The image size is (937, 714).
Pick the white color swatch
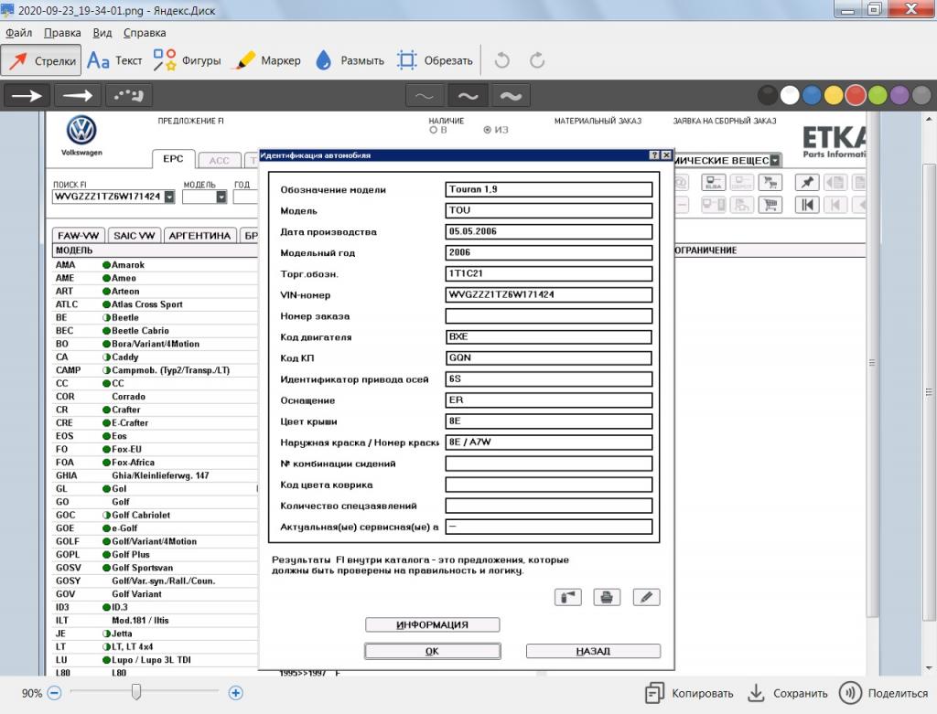coord(790,95)
